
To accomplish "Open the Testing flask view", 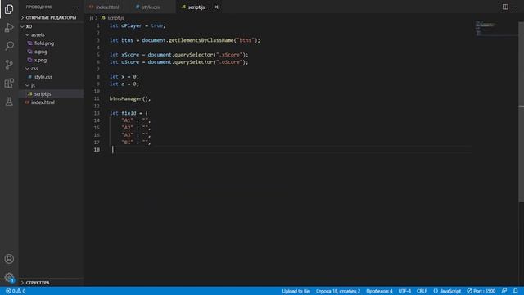I will (9, 102).
